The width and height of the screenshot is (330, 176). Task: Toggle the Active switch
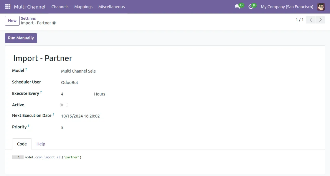click(x=64, y=105)
